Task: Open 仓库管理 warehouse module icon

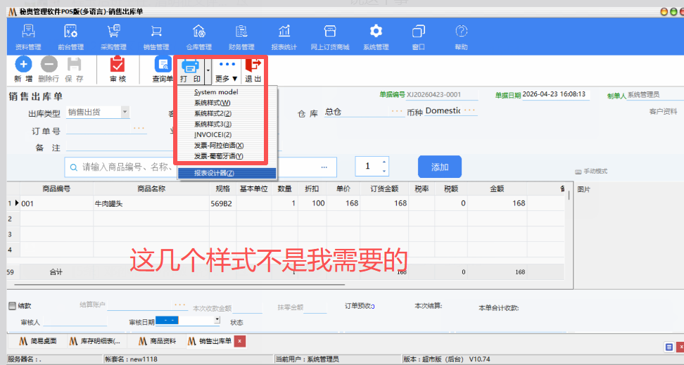Action: [x=199, y=32]
